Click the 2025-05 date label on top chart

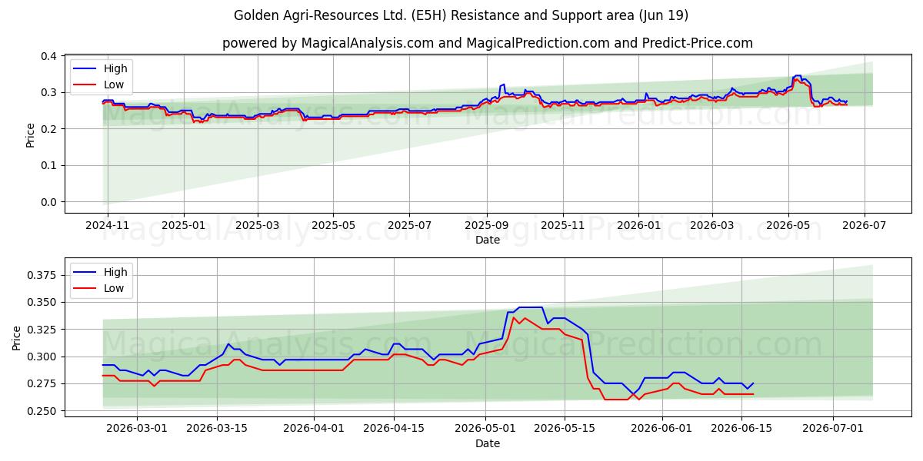coord(334,225)
